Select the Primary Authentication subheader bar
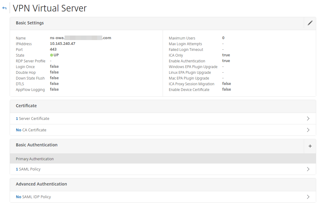The width and height of the screenshot is (318, 203). point(35,159)
